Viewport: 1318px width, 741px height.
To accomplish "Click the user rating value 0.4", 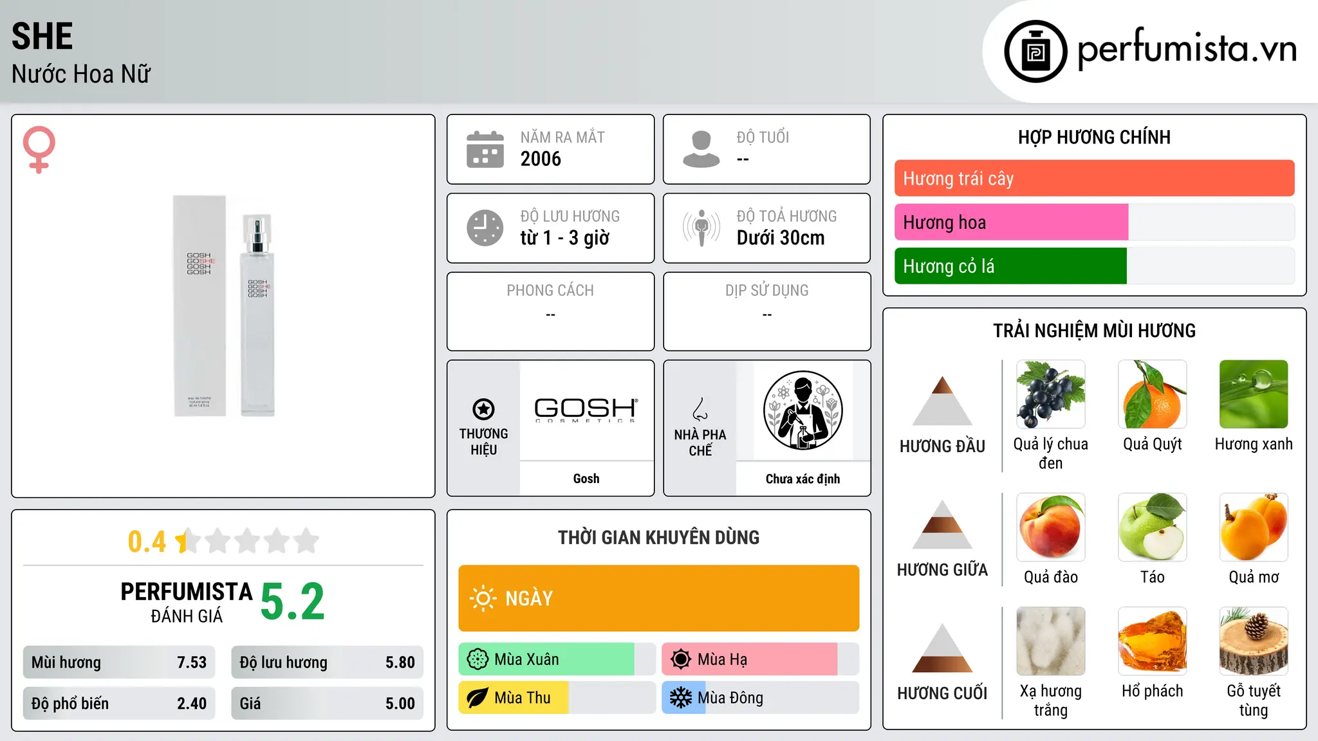I will [147, 542].
